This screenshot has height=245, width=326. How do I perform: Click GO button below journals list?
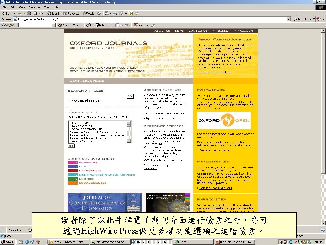[71, 146]
